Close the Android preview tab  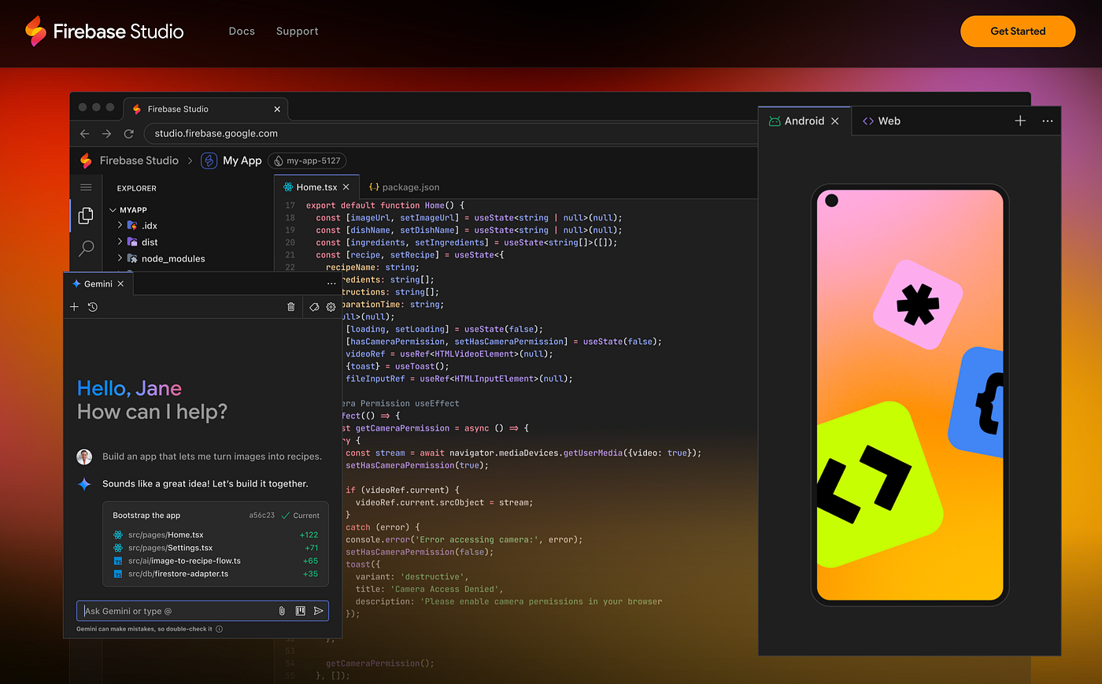pyautogui.click(x=835, y=121)
